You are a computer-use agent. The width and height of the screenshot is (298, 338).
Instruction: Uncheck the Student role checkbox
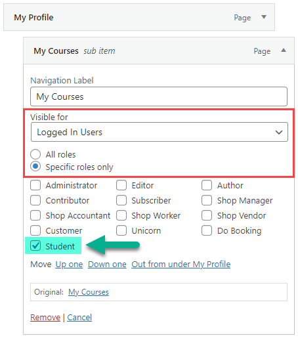tap(35, 245)
